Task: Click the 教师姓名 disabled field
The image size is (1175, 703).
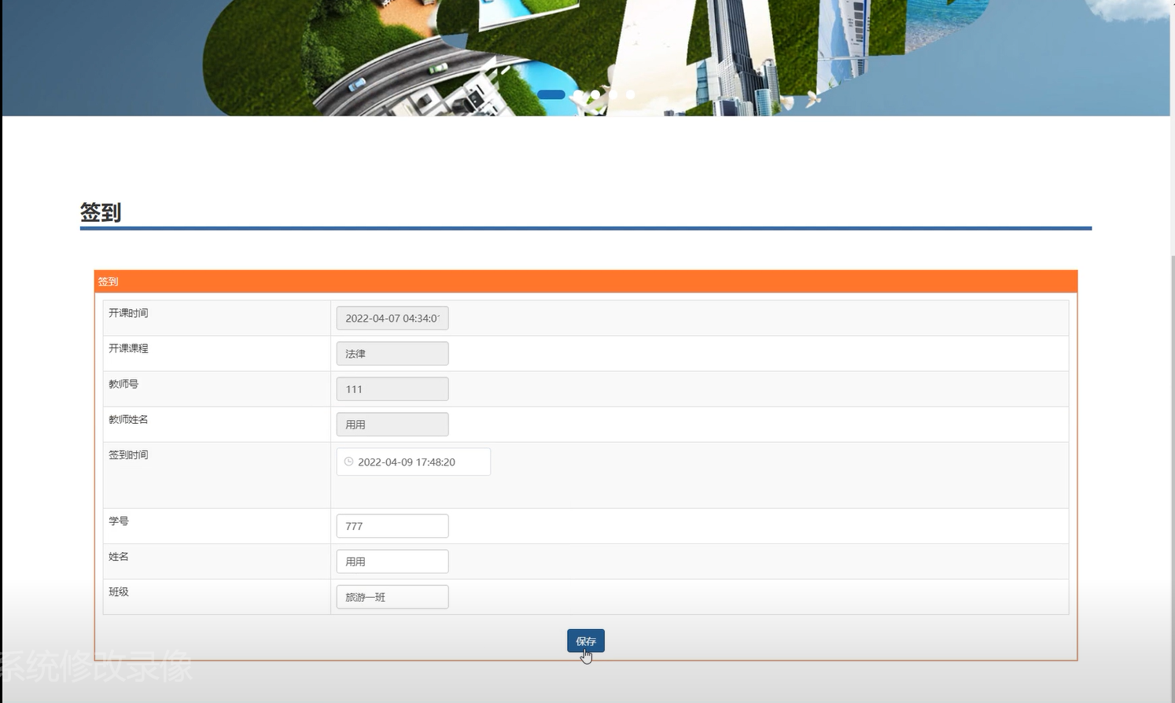Action: pos(392,425)
